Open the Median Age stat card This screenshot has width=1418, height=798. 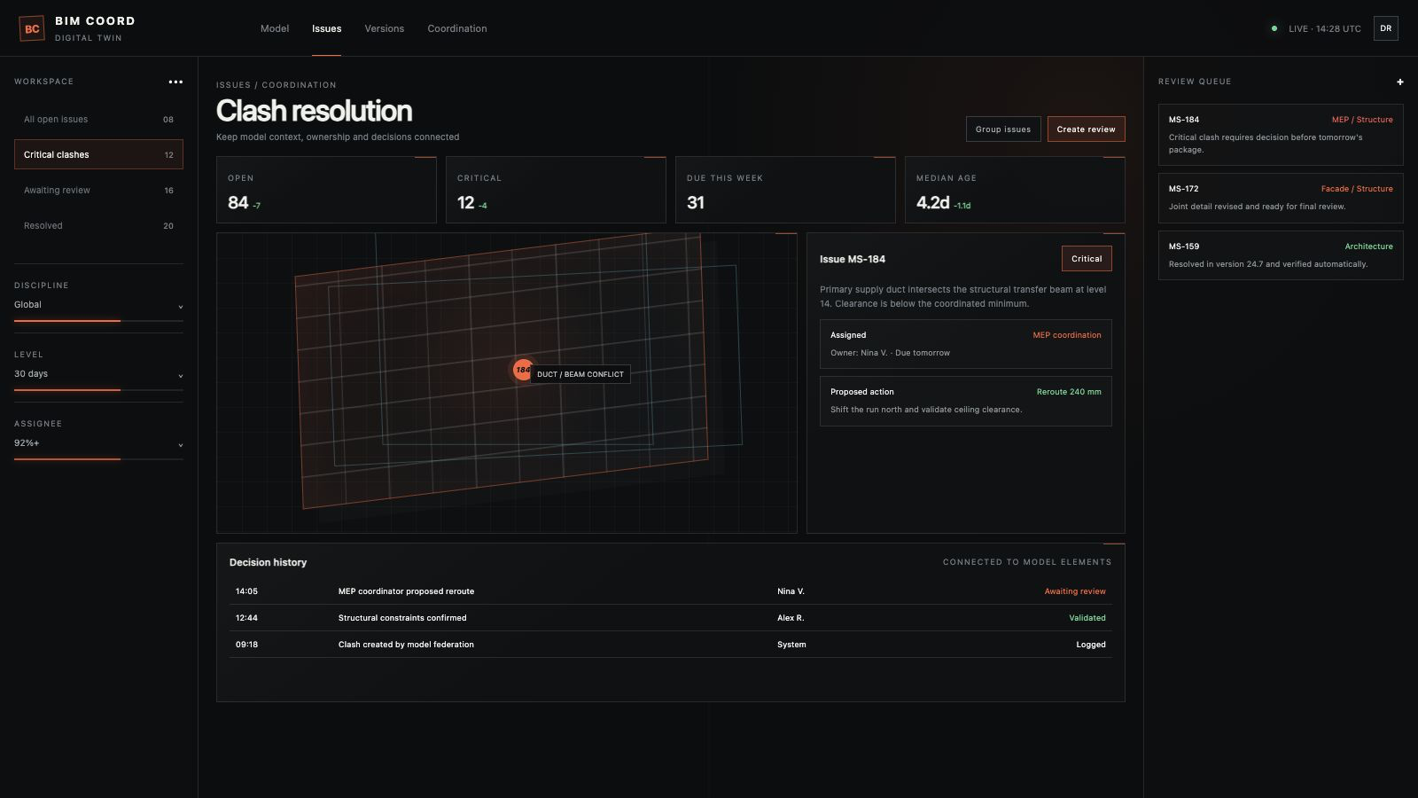[1015, 190]
